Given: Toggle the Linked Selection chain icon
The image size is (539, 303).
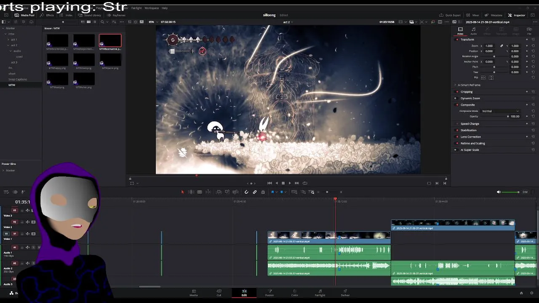Looking at the screenshot, I should [255, 192].
